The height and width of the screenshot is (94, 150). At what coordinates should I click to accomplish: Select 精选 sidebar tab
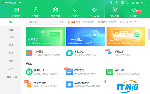click(x=11, y=22)
